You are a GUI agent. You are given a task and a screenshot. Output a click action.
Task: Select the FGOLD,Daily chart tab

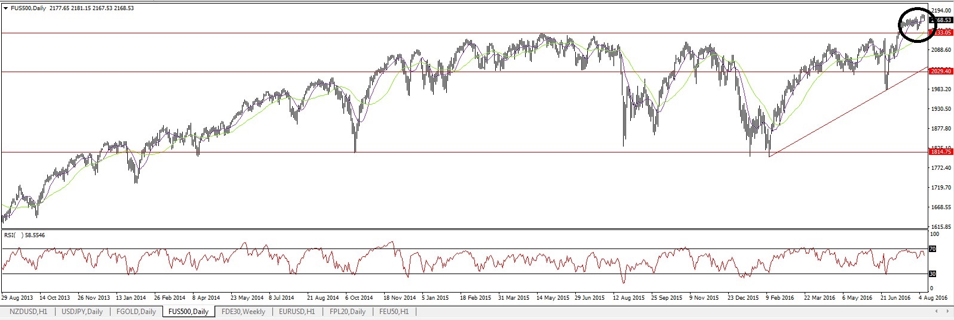[x=136, y=312]
